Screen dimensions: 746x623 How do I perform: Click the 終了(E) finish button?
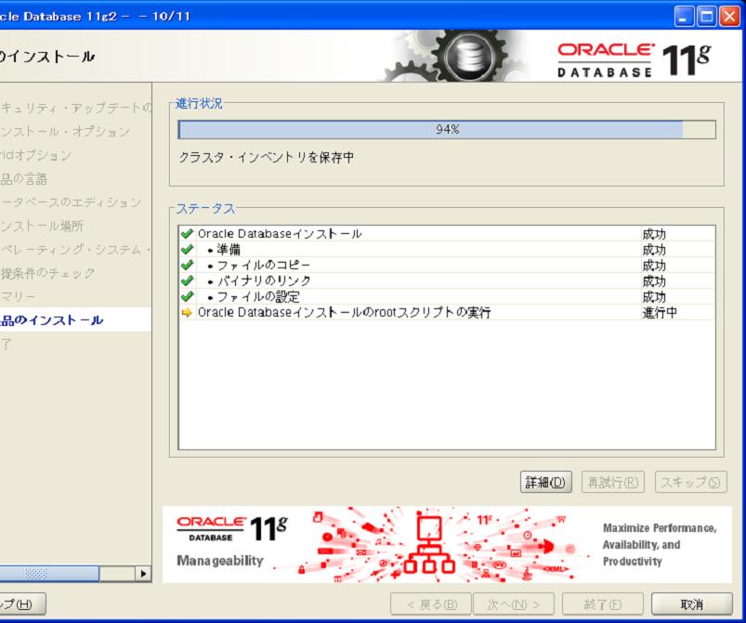(x=602, y=604)
